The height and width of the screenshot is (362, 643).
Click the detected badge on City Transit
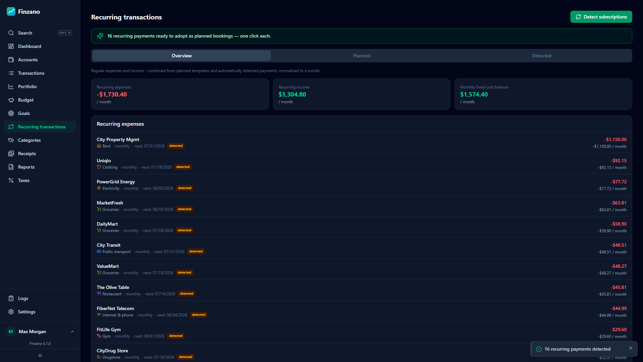tap(196, 251)
